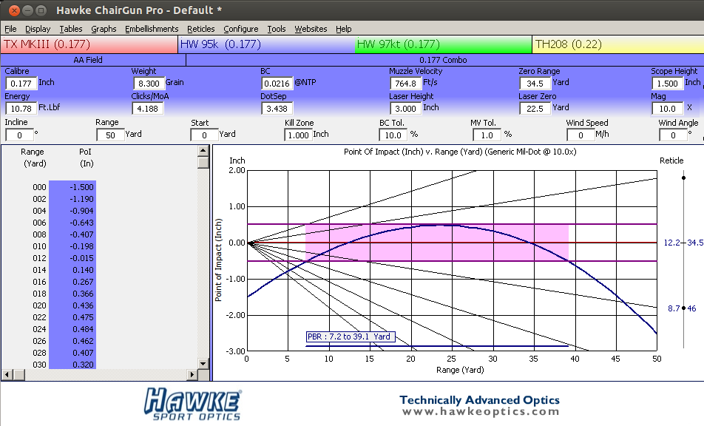Select the TH208 (0.22) profile tab
The width and height of the screenshot is (704, 426).
(x=617, y=44)
